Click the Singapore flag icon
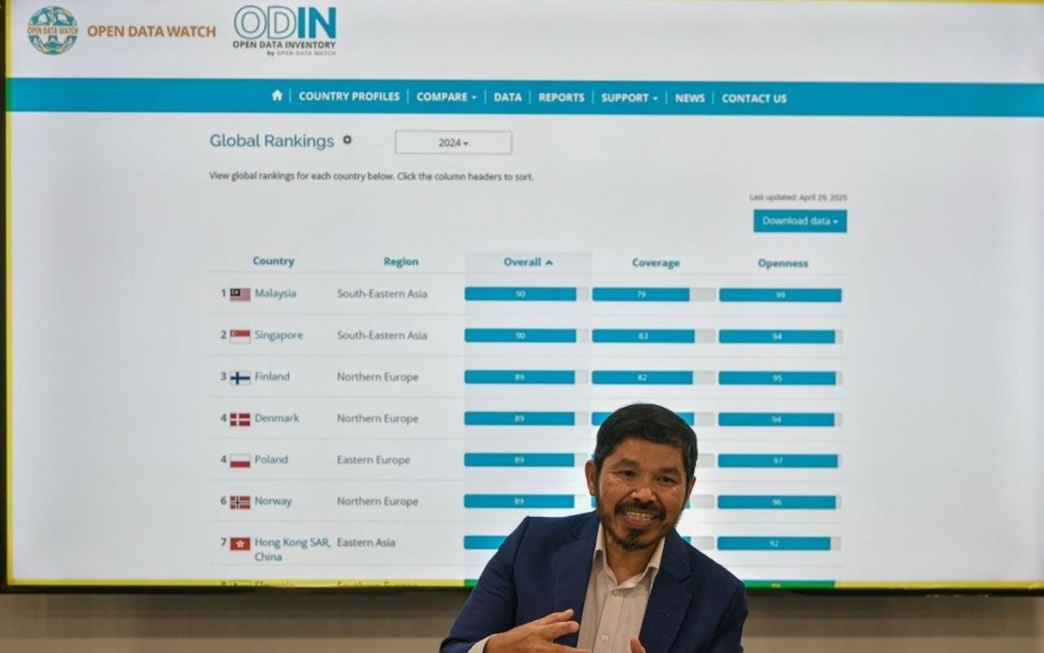 [x=240, y=335]
